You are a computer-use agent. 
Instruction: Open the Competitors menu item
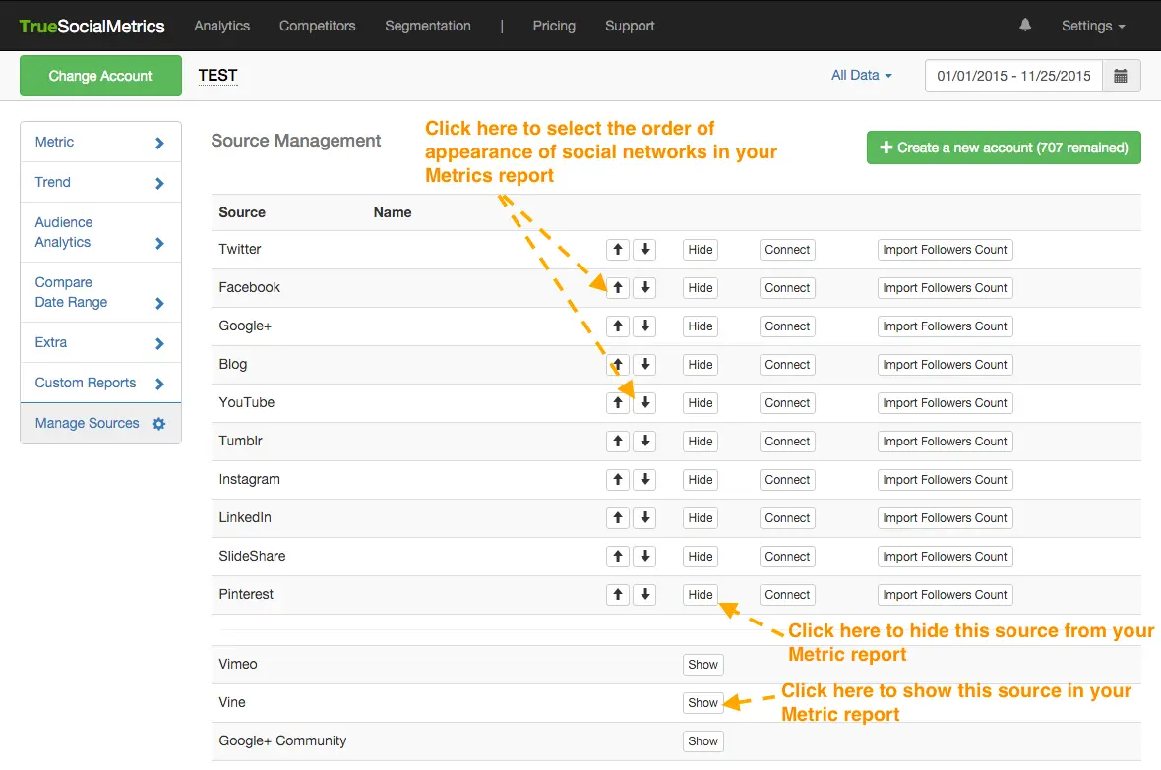tap(317, 26)
